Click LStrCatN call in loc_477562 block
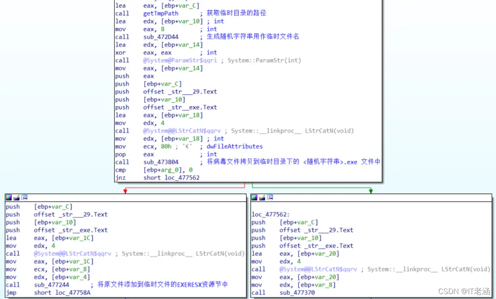Image resolution: width=496 pixels, height=299 pixels. pos(319,269)
